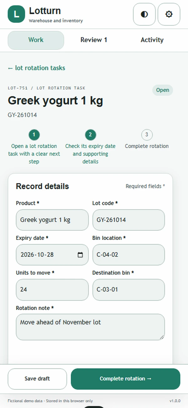The image size is (188, 408).
Task: Click the Product * label
Action: point(28,203)
